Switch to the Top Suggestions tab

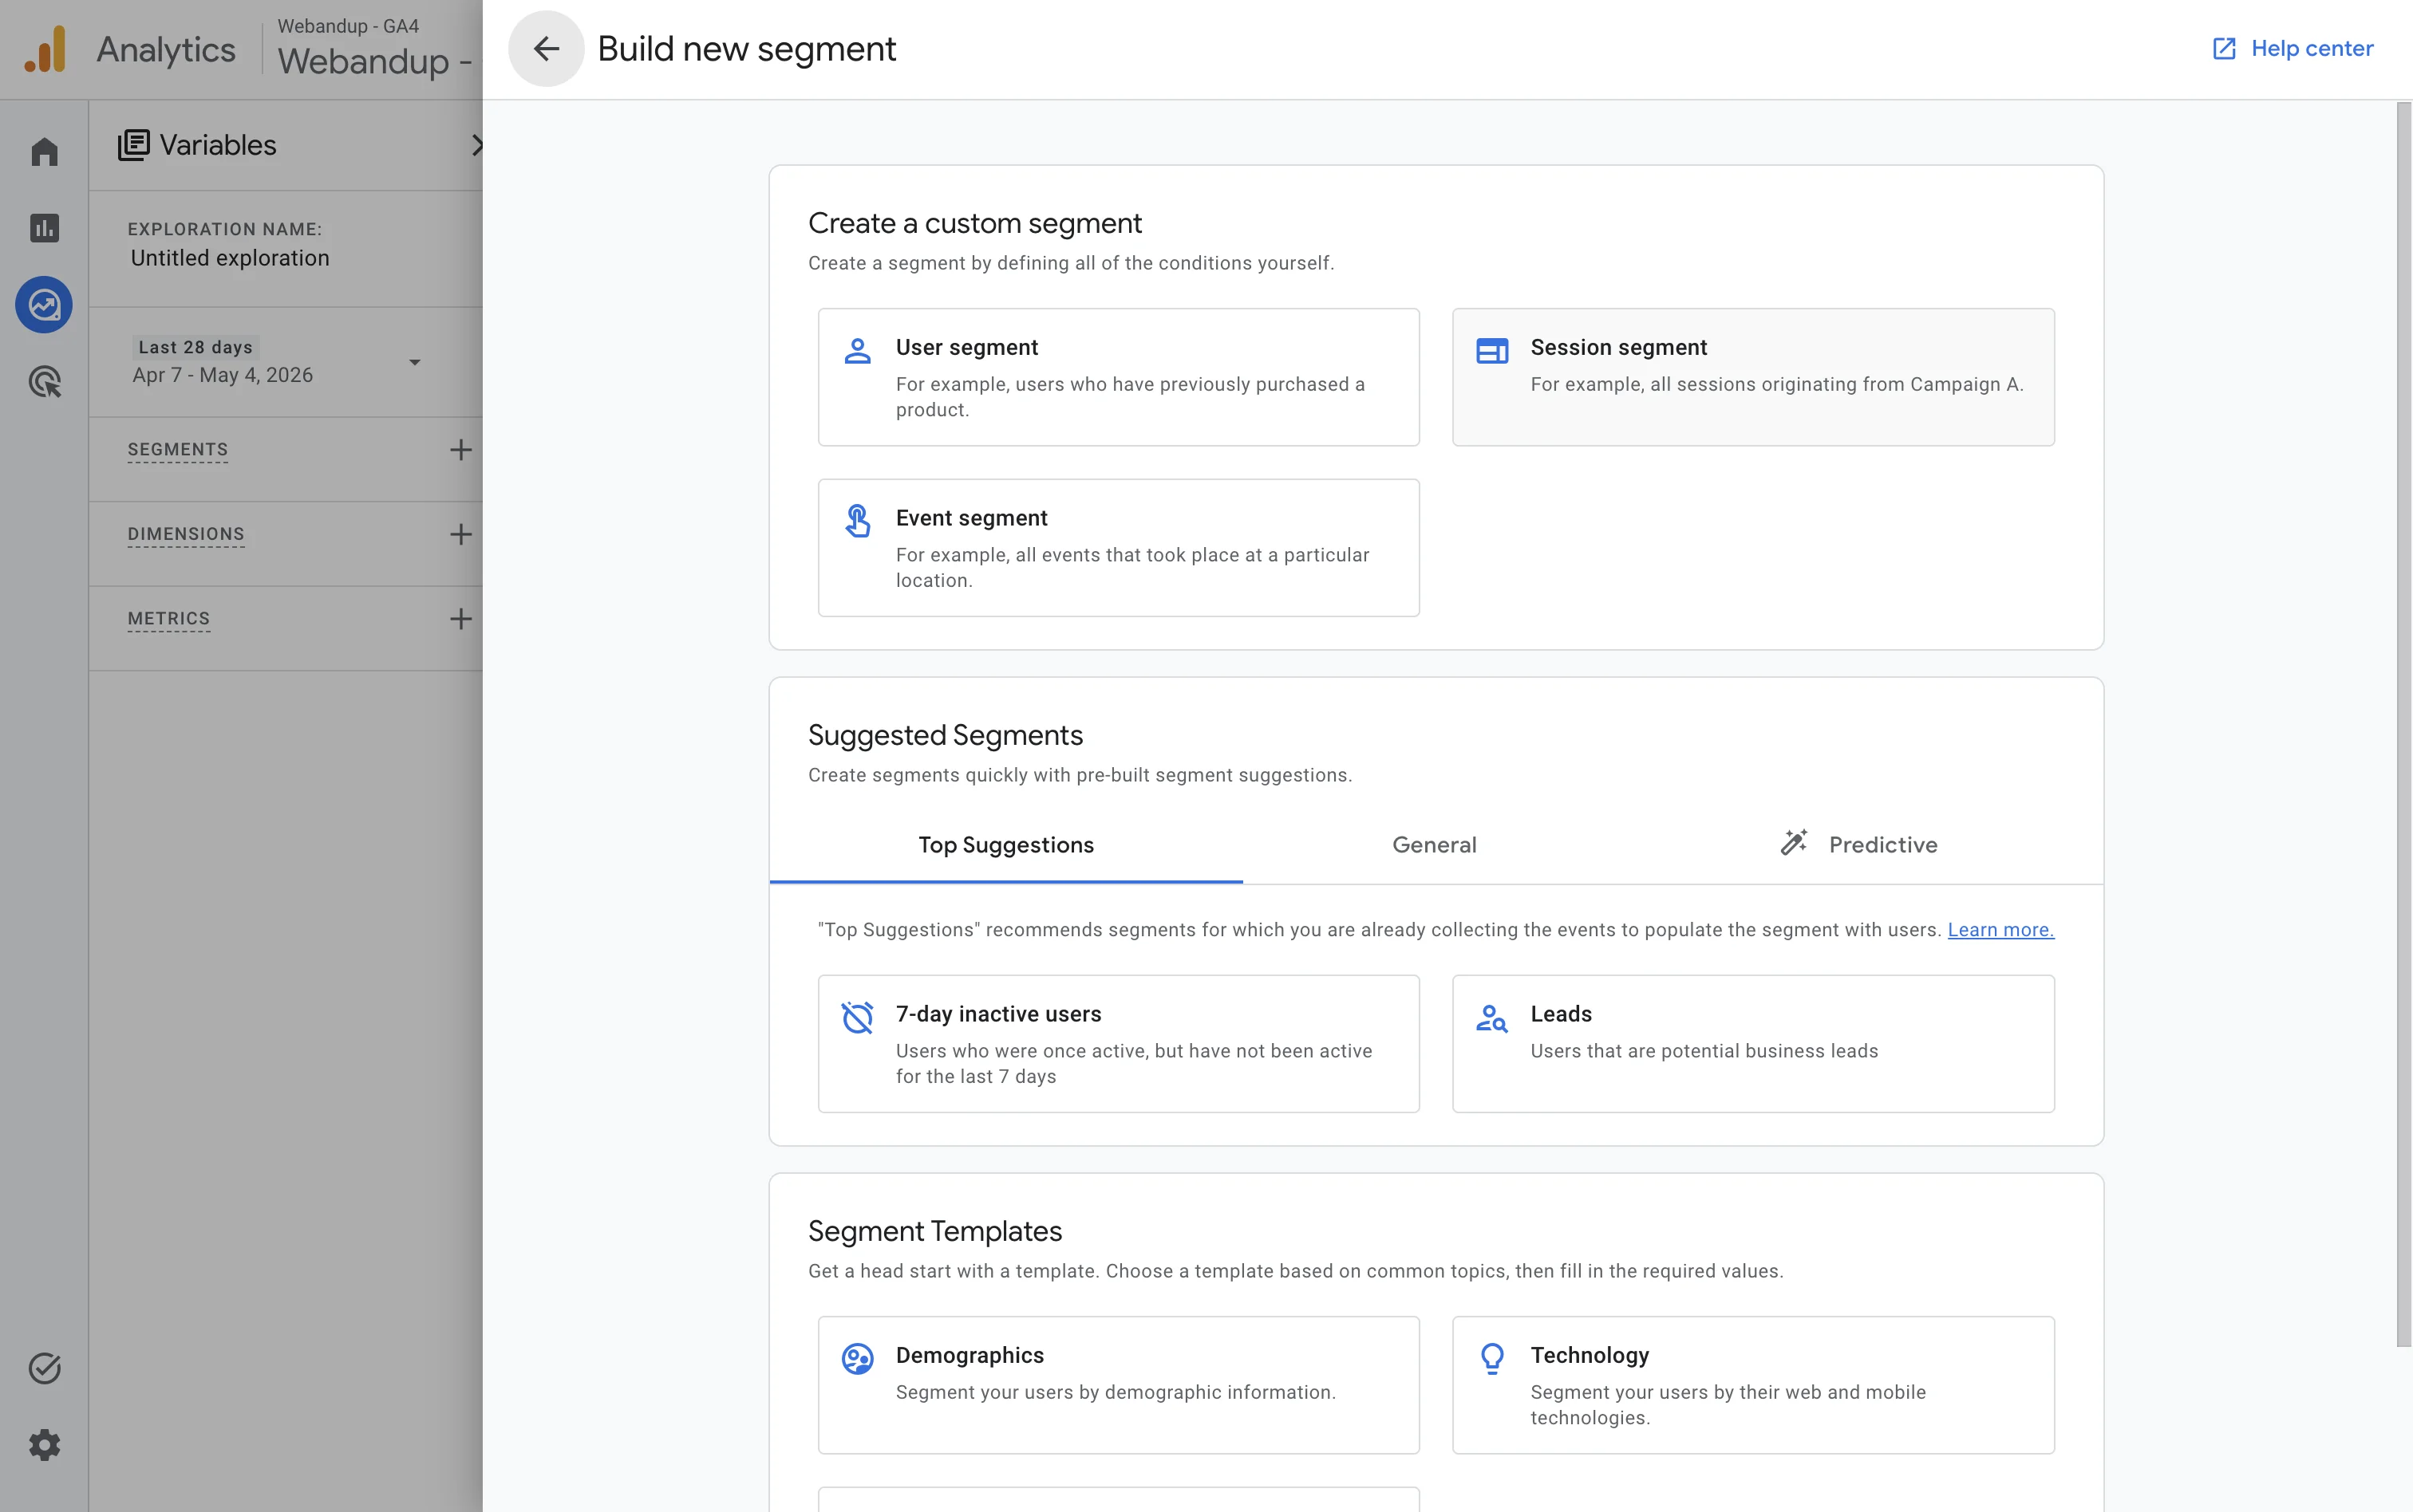tap(1006, 845)
